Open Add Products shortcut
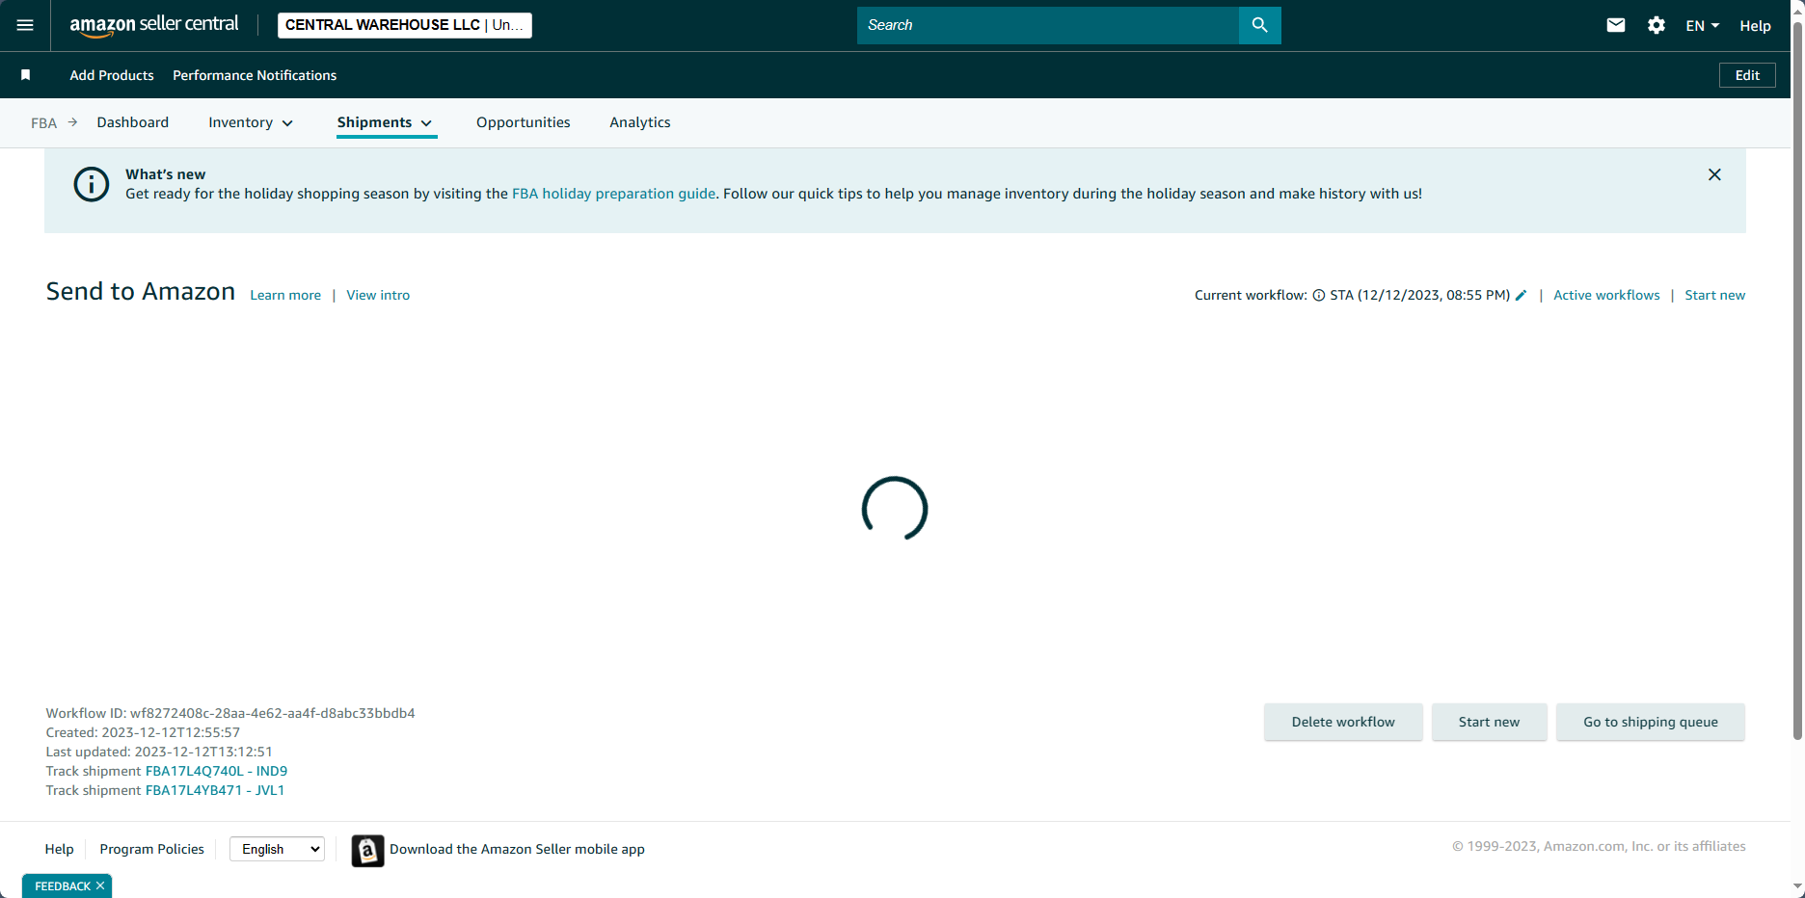The image size is (1805, 898). pyautogui.click(x=112, y=75)
